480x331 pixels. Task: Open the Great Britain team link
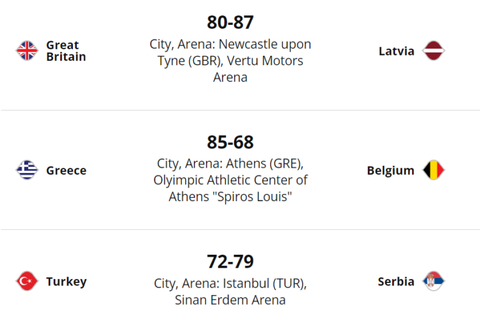click(65, 51)
